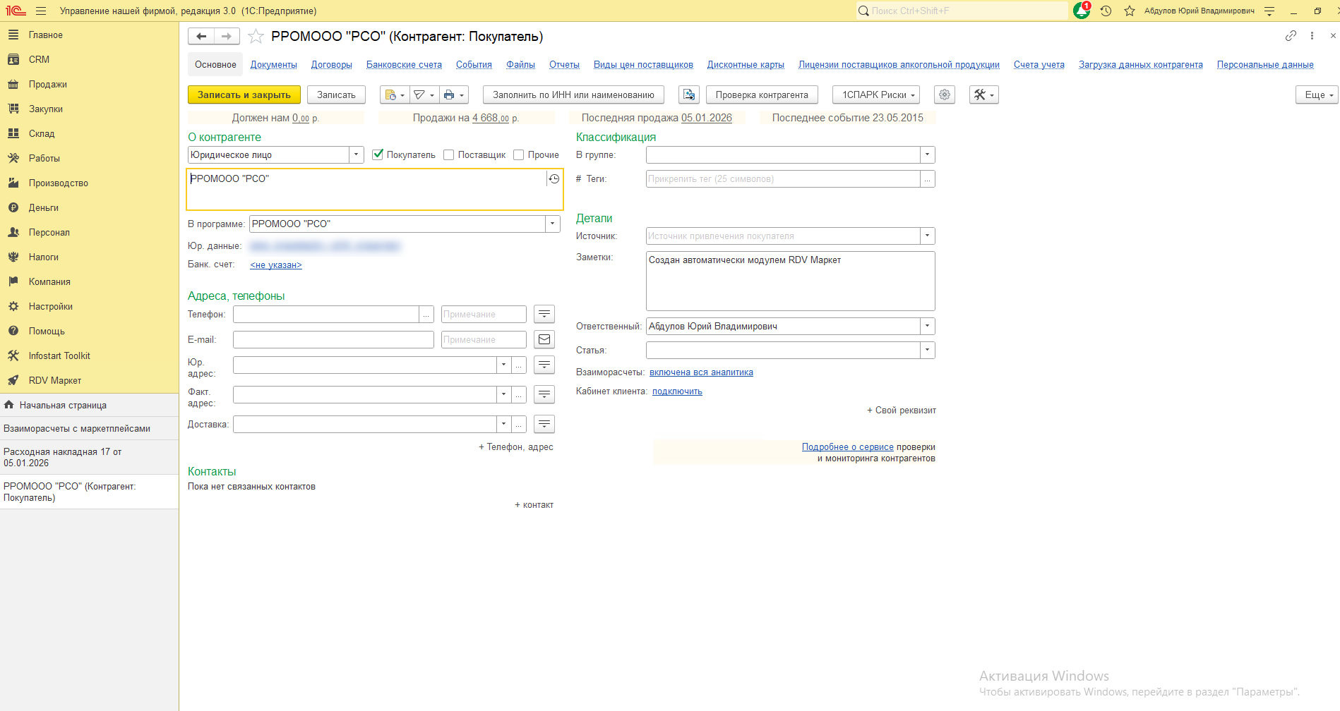Open the Еще menu button
The height and width of the screenshot is (711, 1340).
coord(1317,95)
